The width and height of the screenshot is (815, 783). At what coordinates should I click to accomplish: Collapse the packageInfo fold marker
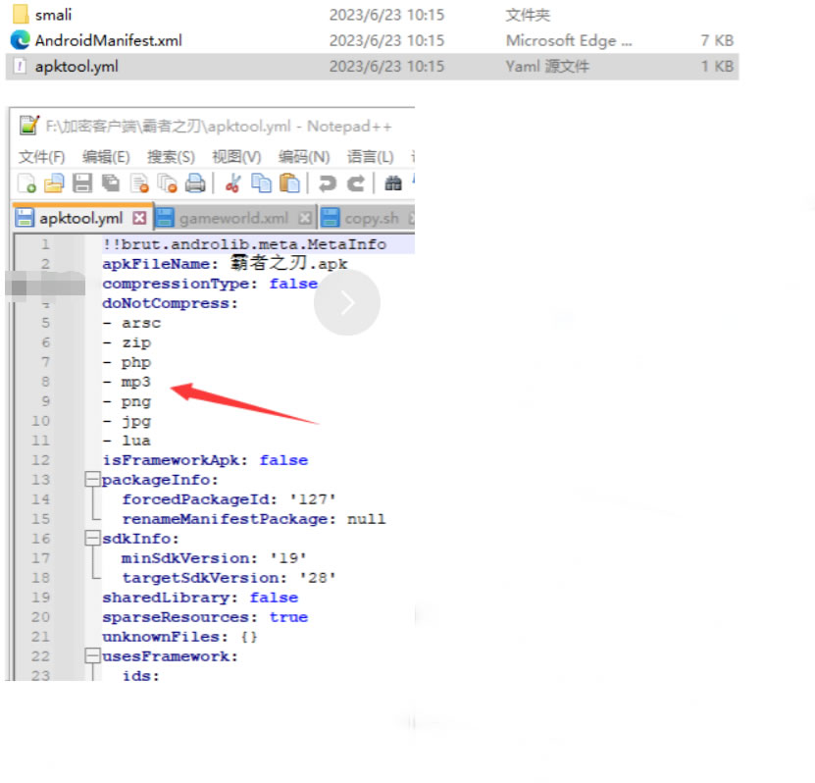tap(92, 480)
